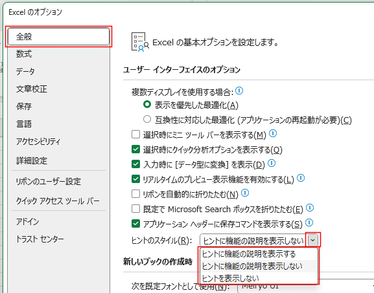
Task: Click info icon beside データ型に変換 option
Action: tap(272, 163)
